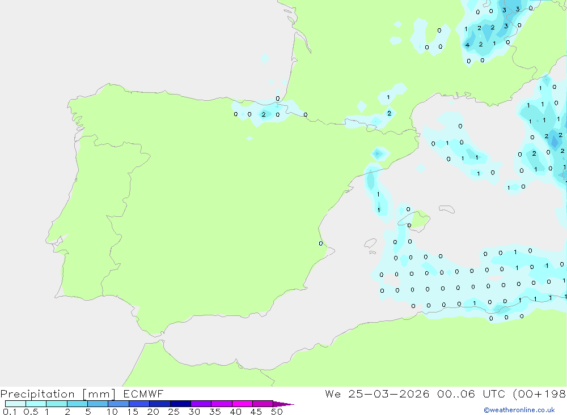
Task: Click the legend tick label '15'
Action: click(x=133, y=412)
